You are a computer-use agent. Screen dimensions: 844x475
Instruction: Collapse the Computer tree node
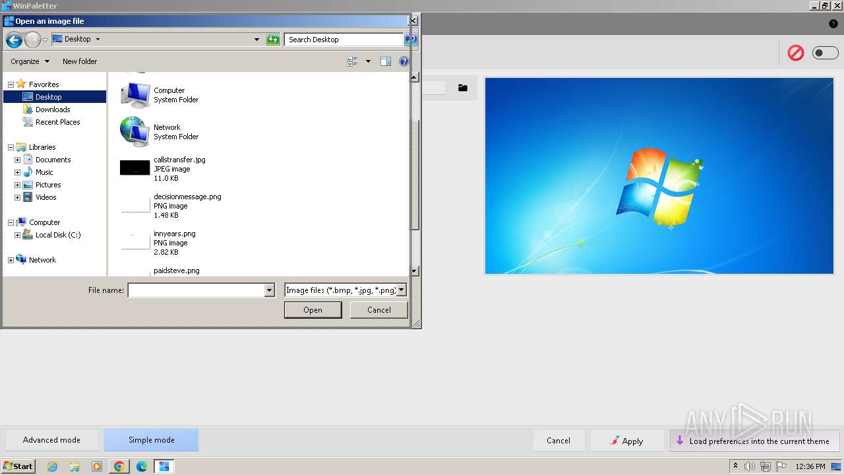(11, 222)
